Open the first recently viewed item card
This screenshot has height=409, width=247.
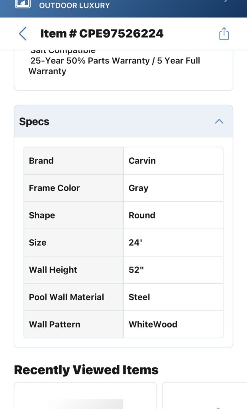85,396
